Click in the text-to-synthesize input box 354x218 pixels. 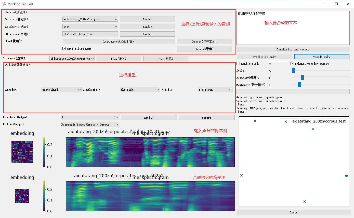tap(293, 28)
